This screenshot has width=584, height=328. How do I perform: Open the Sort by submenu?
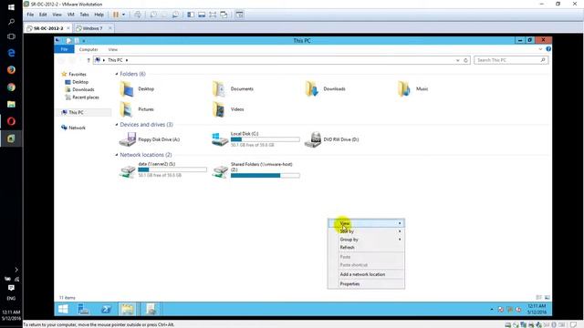tap(366, 231)
